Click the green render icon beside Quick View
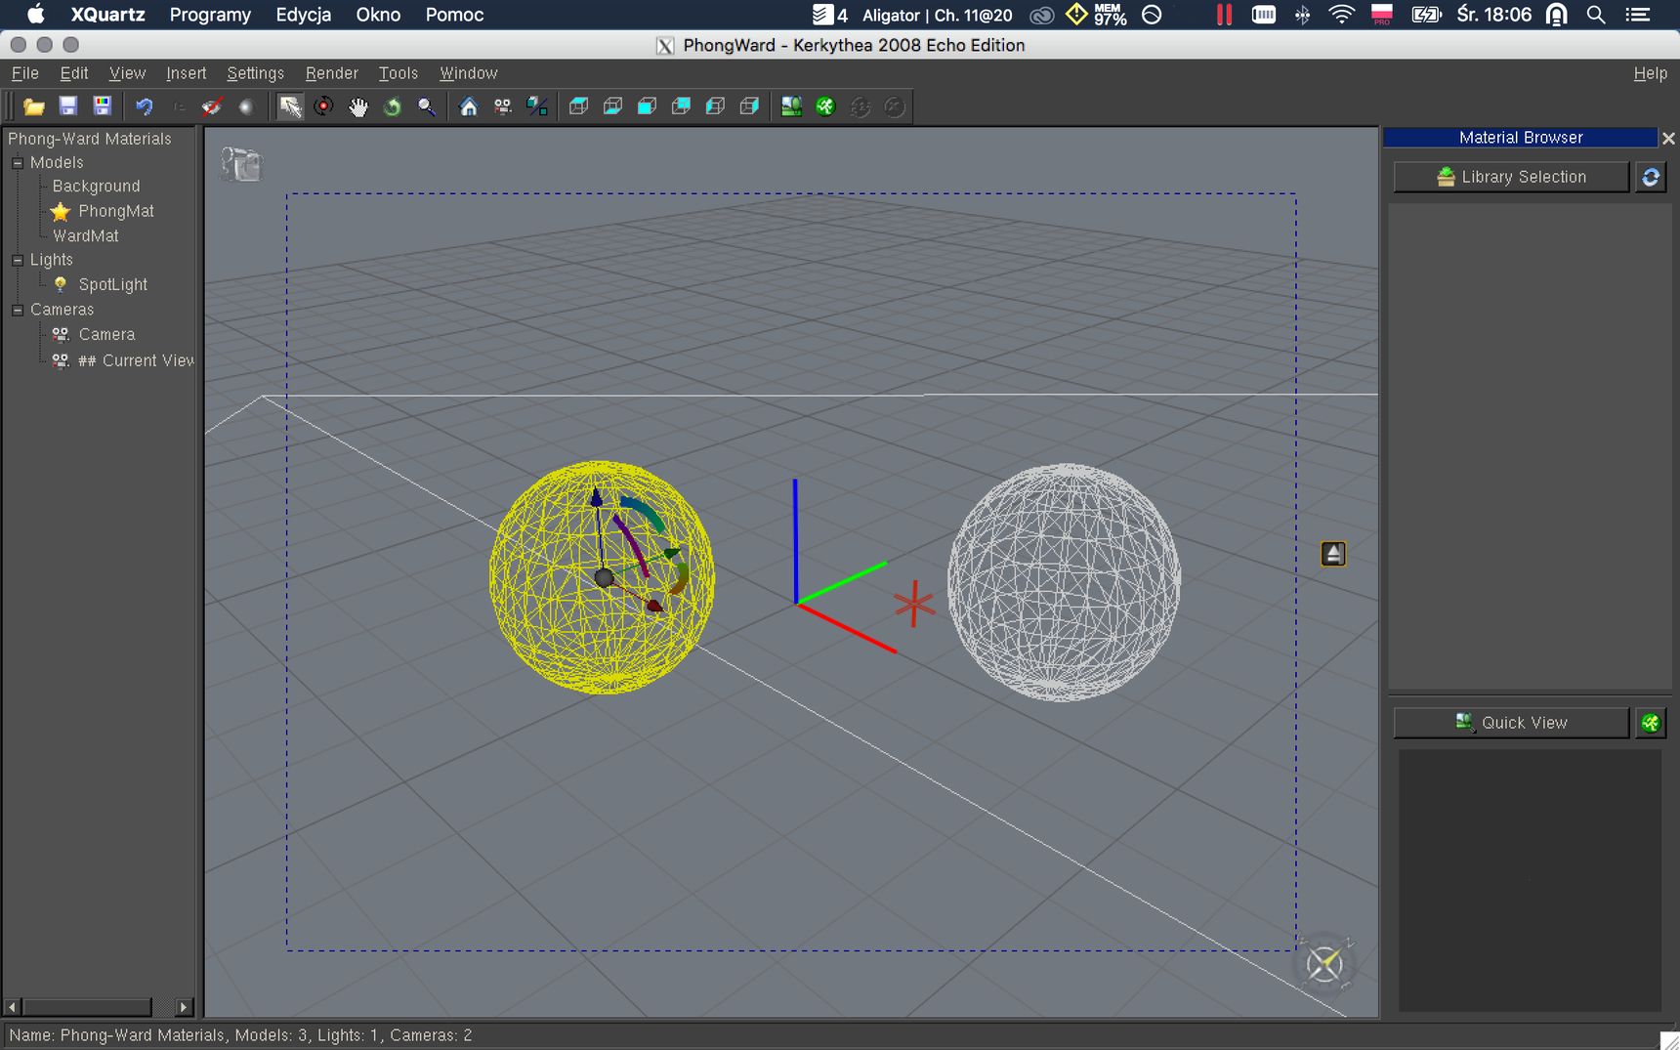The image size is (1680, 1050). [1651, 723]
